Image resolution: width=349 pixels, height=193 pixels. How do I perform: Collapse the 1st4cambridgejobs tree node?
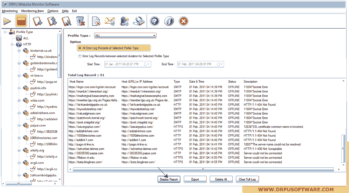pos(19,175)
